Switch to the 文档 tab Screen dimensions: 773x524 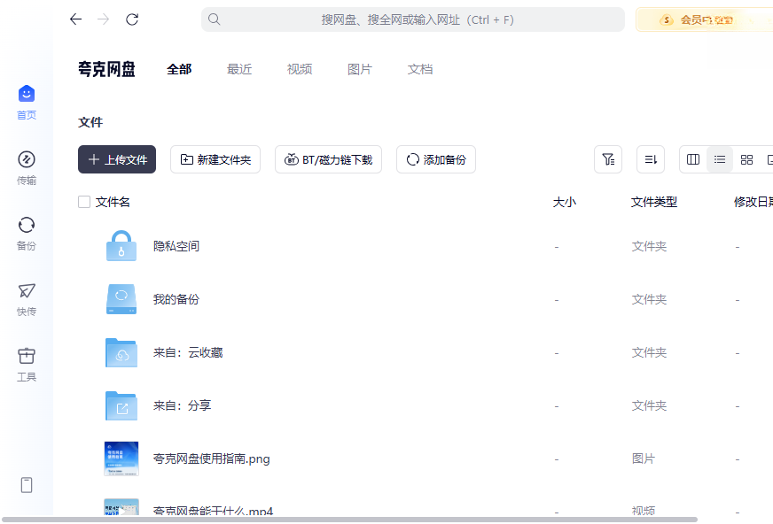[420, 69]
